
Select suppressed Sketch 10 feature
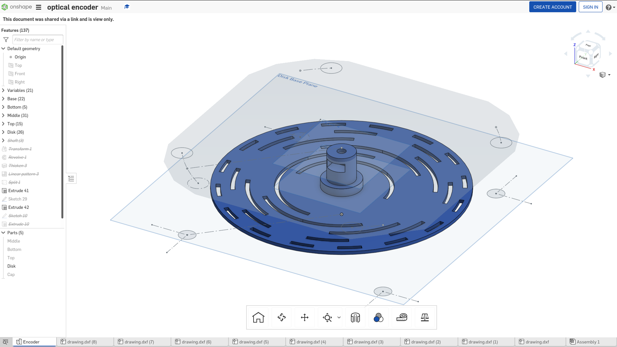[18, 216]
